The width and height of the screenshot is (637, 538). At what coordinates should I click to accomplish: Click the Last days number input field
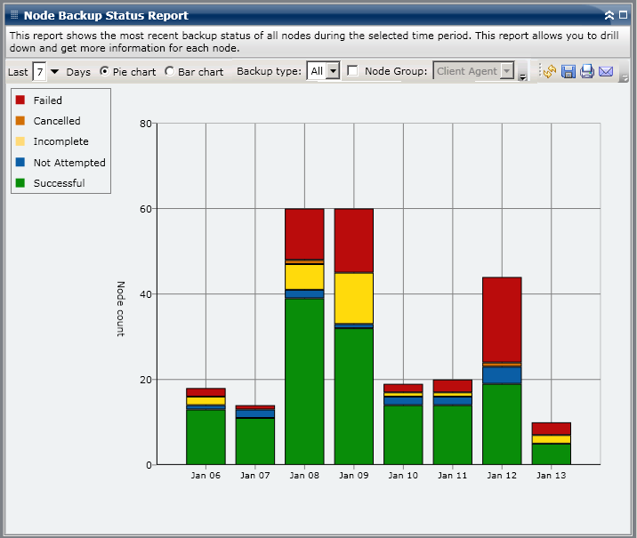point(39,71)
